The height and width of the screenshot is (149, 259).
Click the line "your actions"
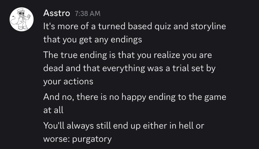pyautogui.click(x=68, y=82)
